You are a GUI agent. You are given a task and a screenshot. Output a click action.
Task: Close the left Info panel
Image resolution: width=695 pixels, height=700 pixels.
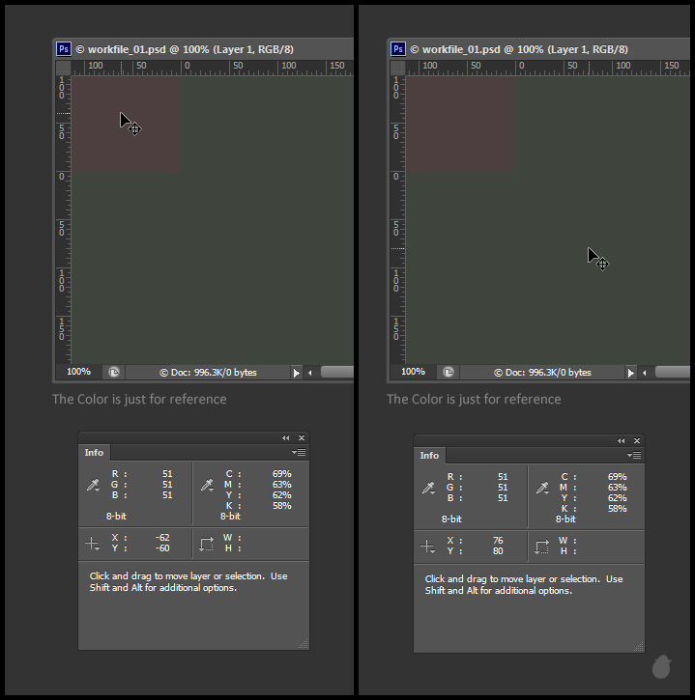point(302,437)
